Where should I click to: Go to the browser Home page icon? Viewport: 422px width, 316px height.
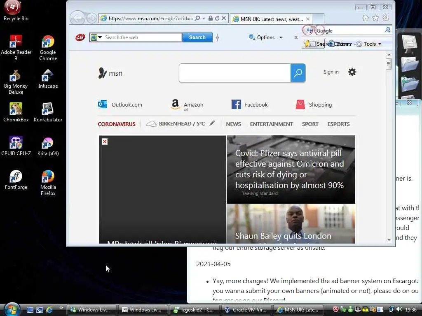365,18
